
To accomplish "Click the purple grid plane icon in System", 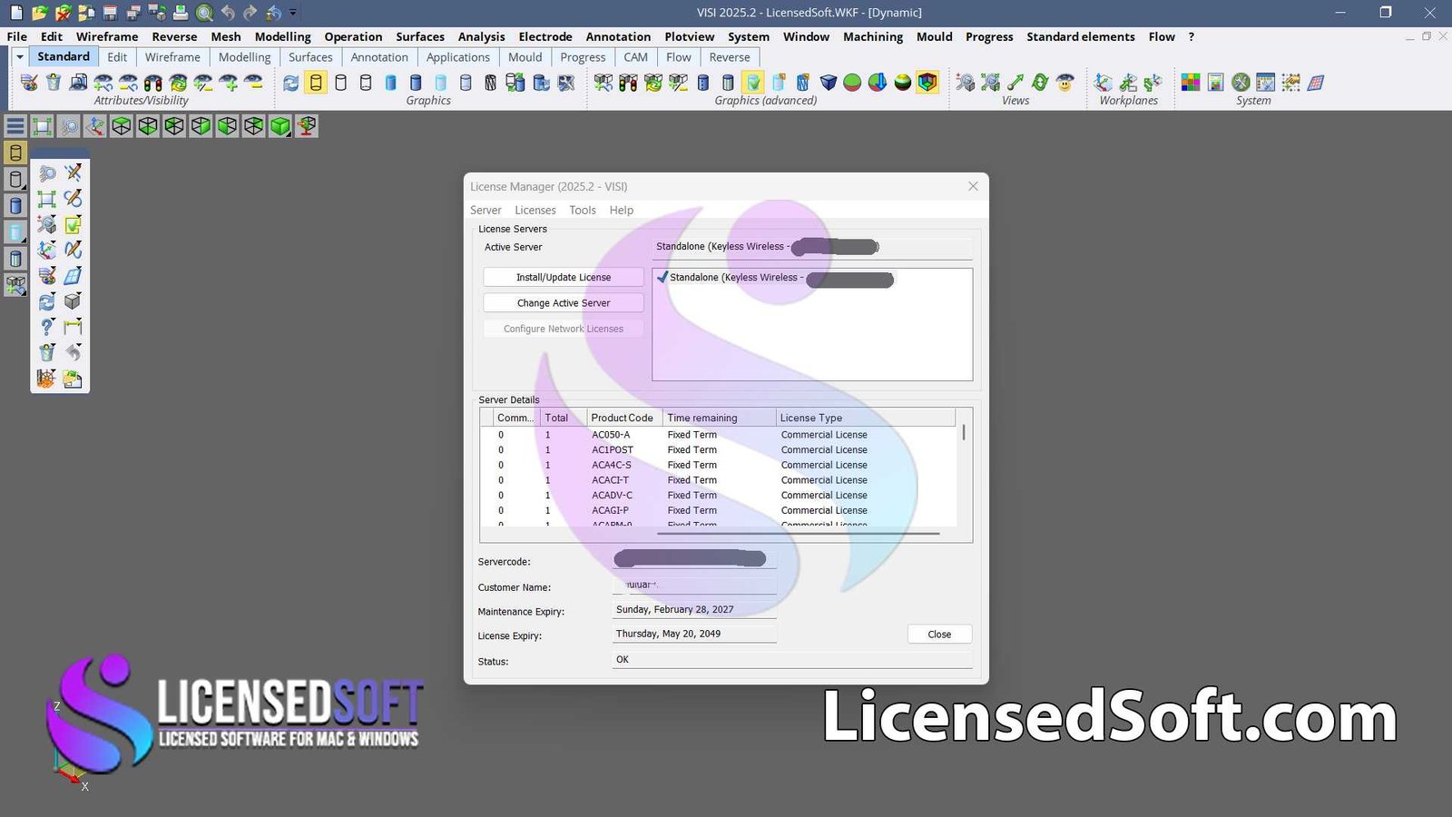I will 1316,83.
